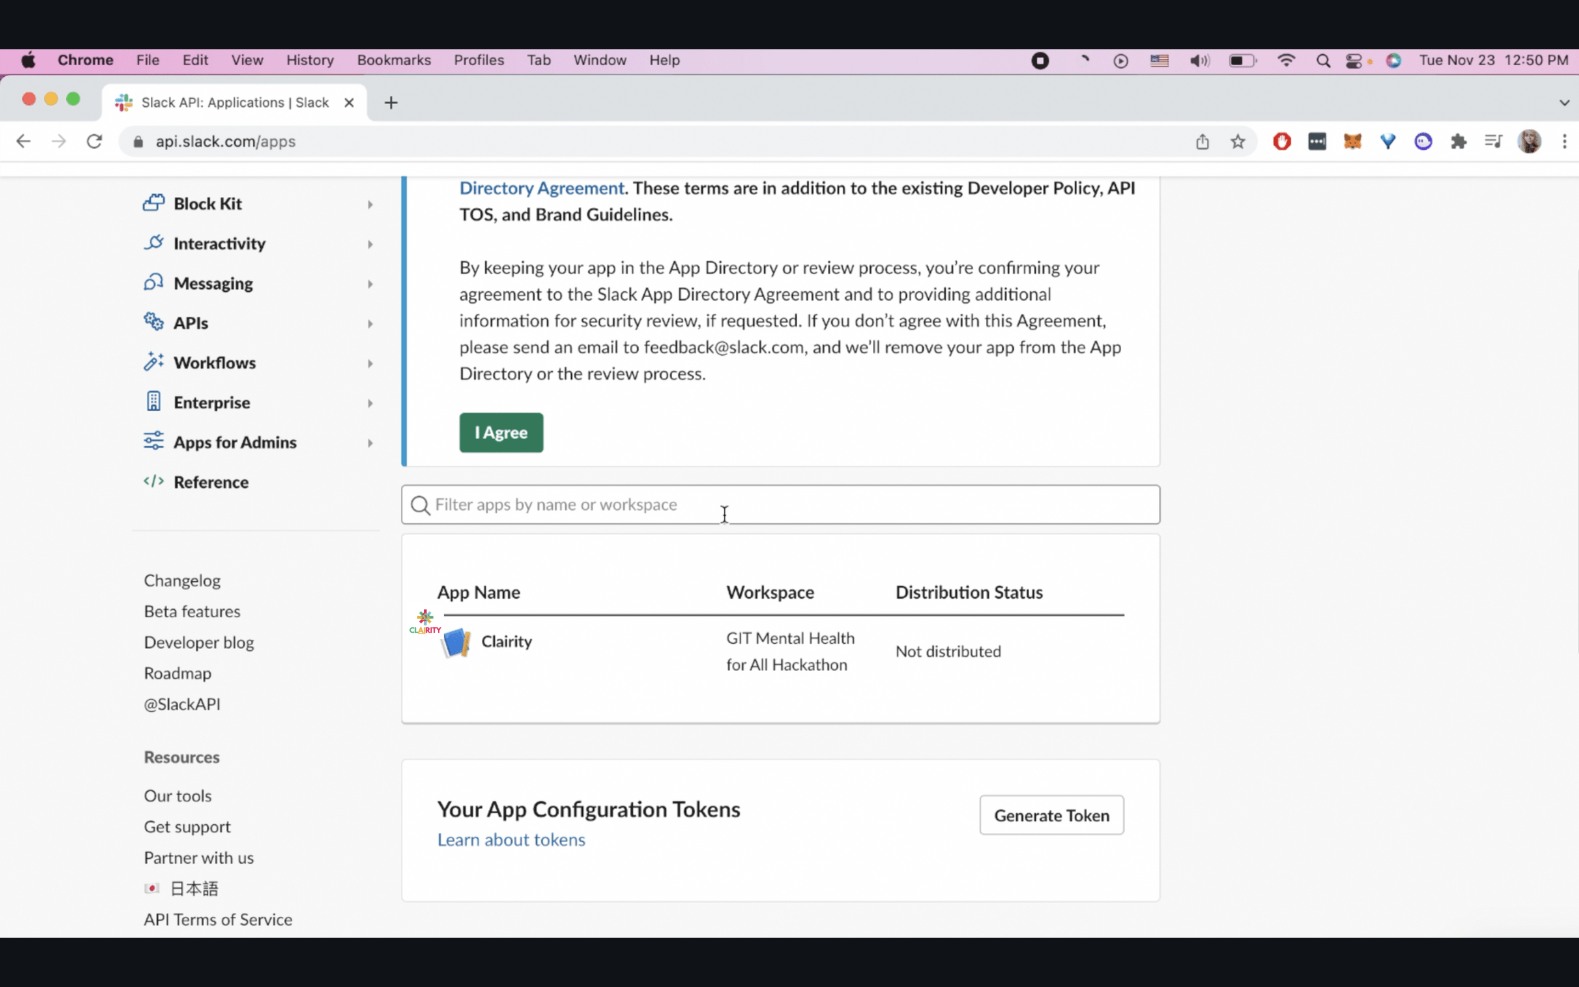Click the Block Kit sidebar icon

154,203
